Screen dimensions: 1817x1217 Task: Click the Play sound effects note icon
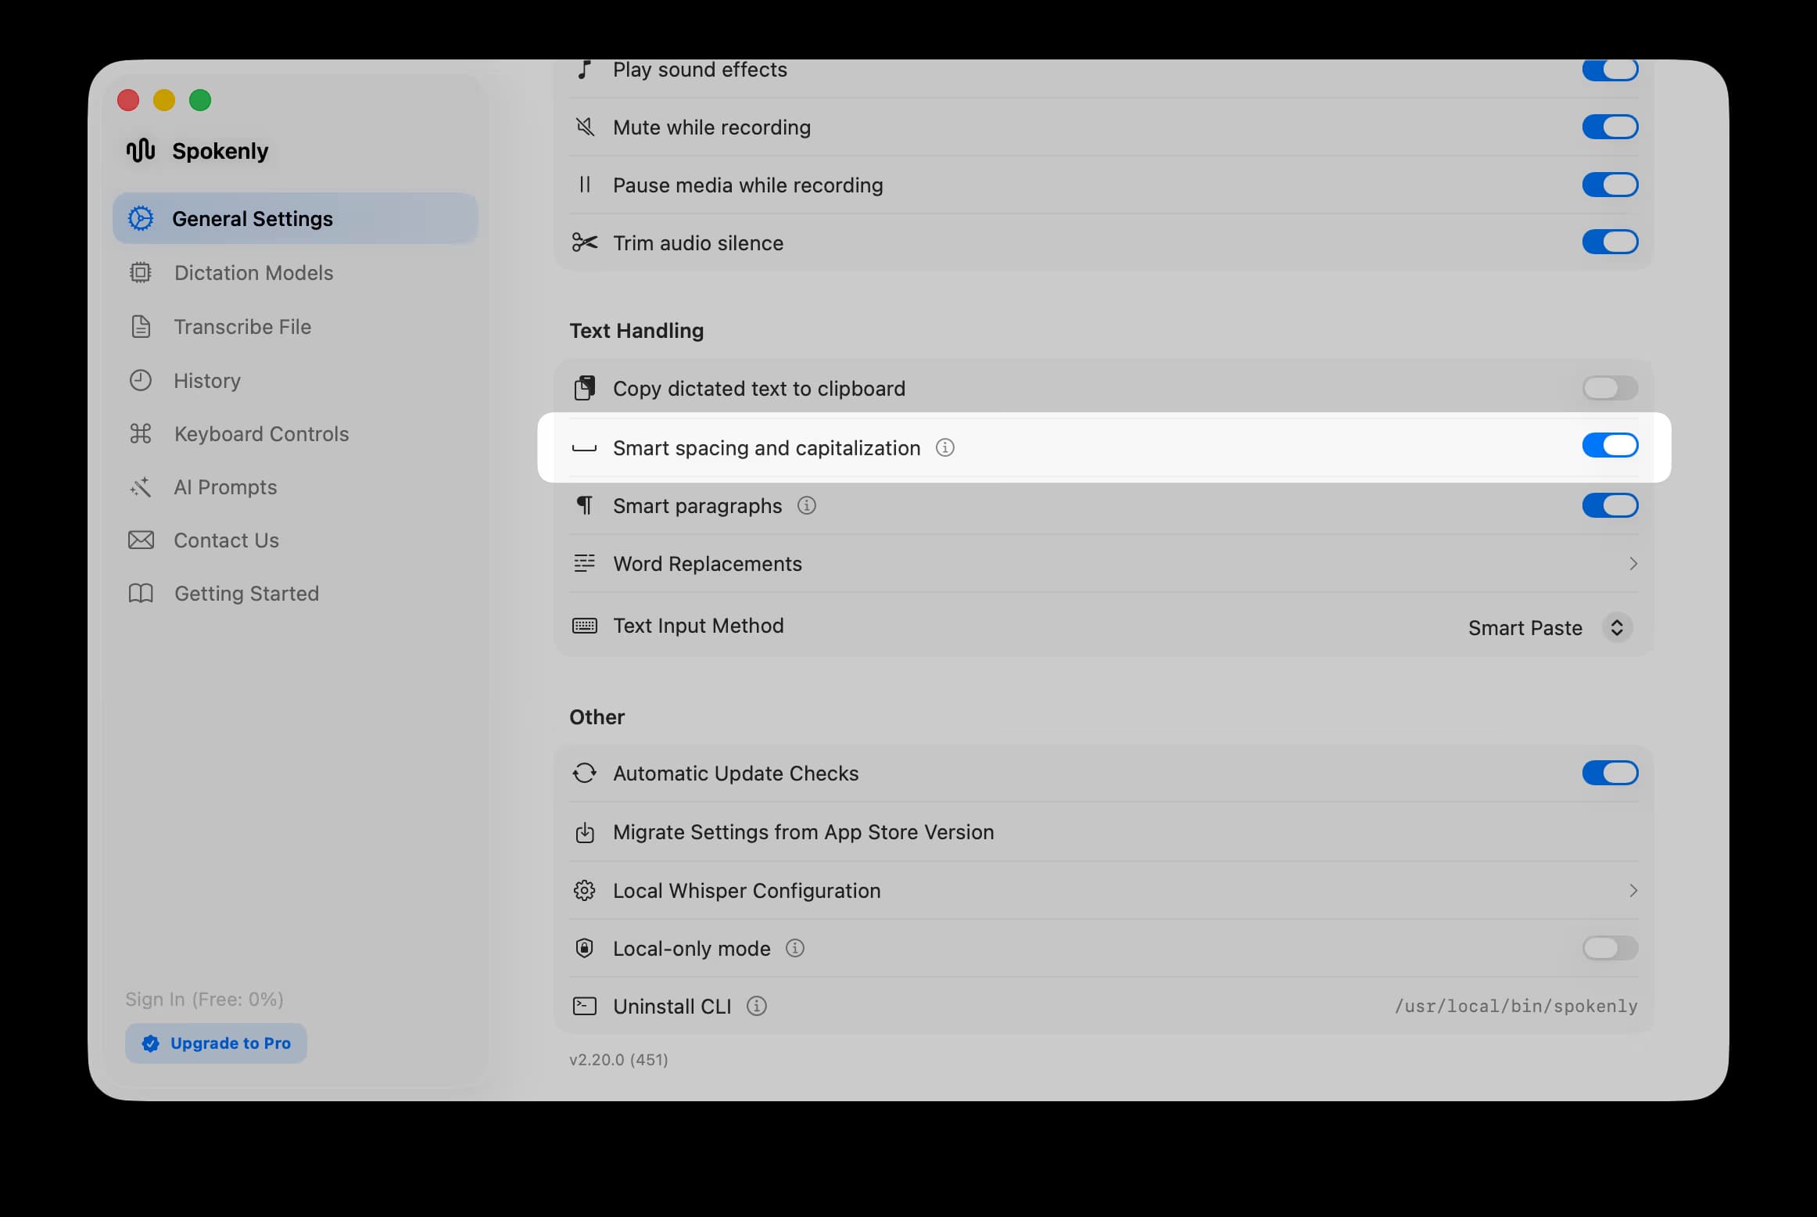point(585,69)
